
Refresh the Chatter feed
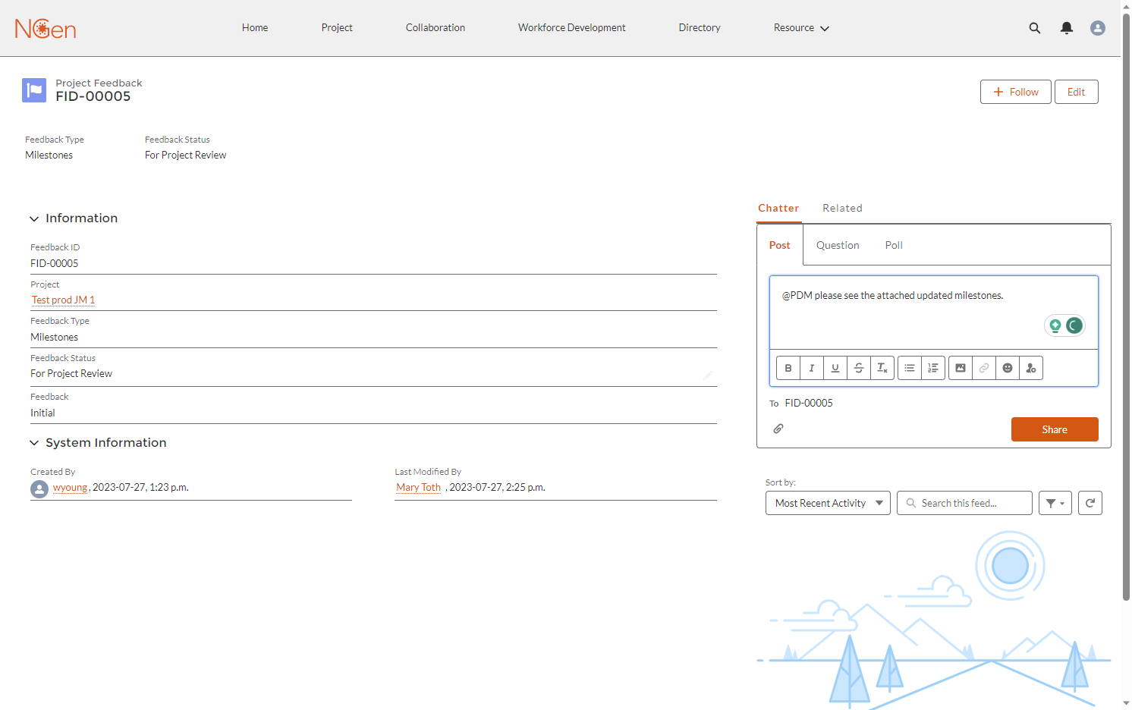click(1090, 503)
